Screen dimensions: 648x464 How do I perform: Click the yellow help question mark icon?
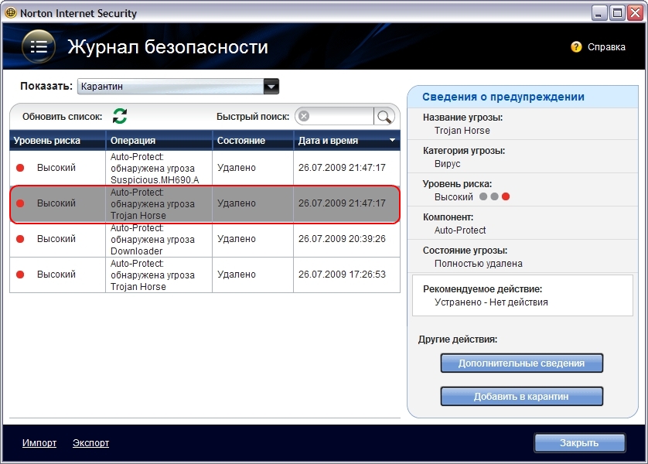(x=576, y=46)
